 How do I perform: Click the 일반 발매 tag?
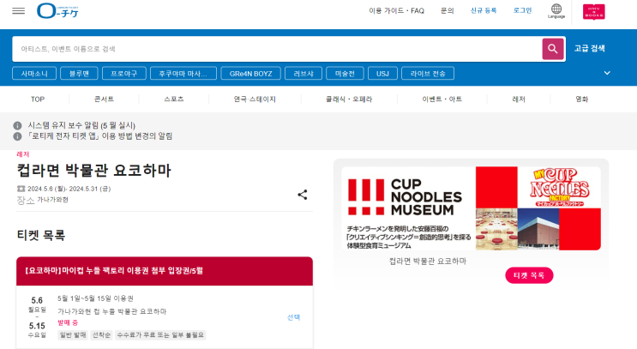click(73, 335)
